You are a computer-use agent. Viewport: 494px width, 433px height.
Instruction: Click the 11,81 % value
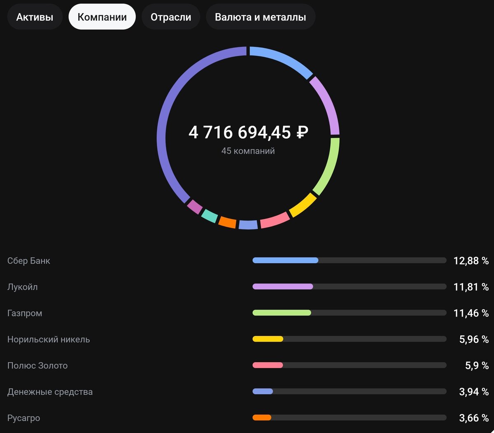pyautogui.click(x=471, y=287)
